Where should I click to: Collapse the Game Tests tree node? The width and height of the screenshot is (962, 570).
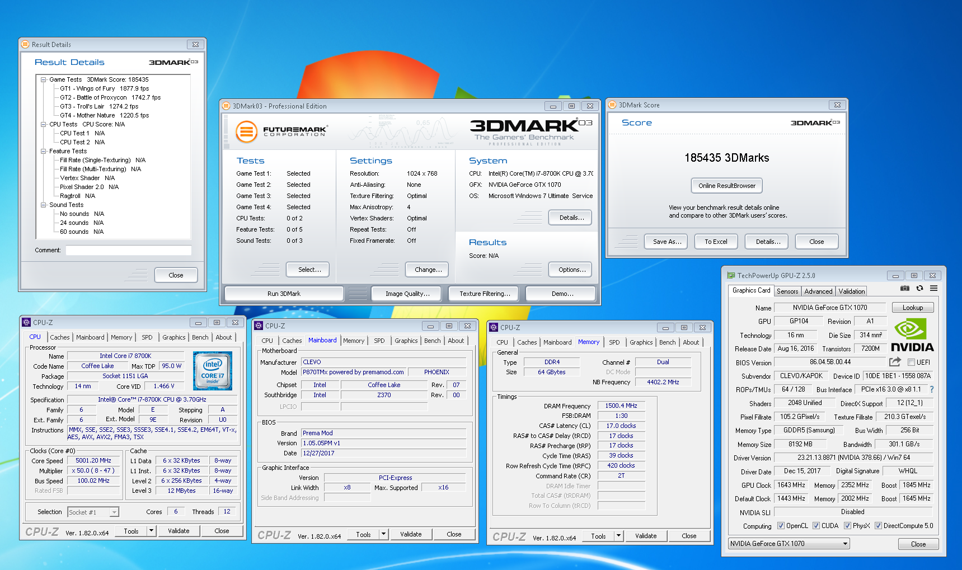tap(43, 80)
